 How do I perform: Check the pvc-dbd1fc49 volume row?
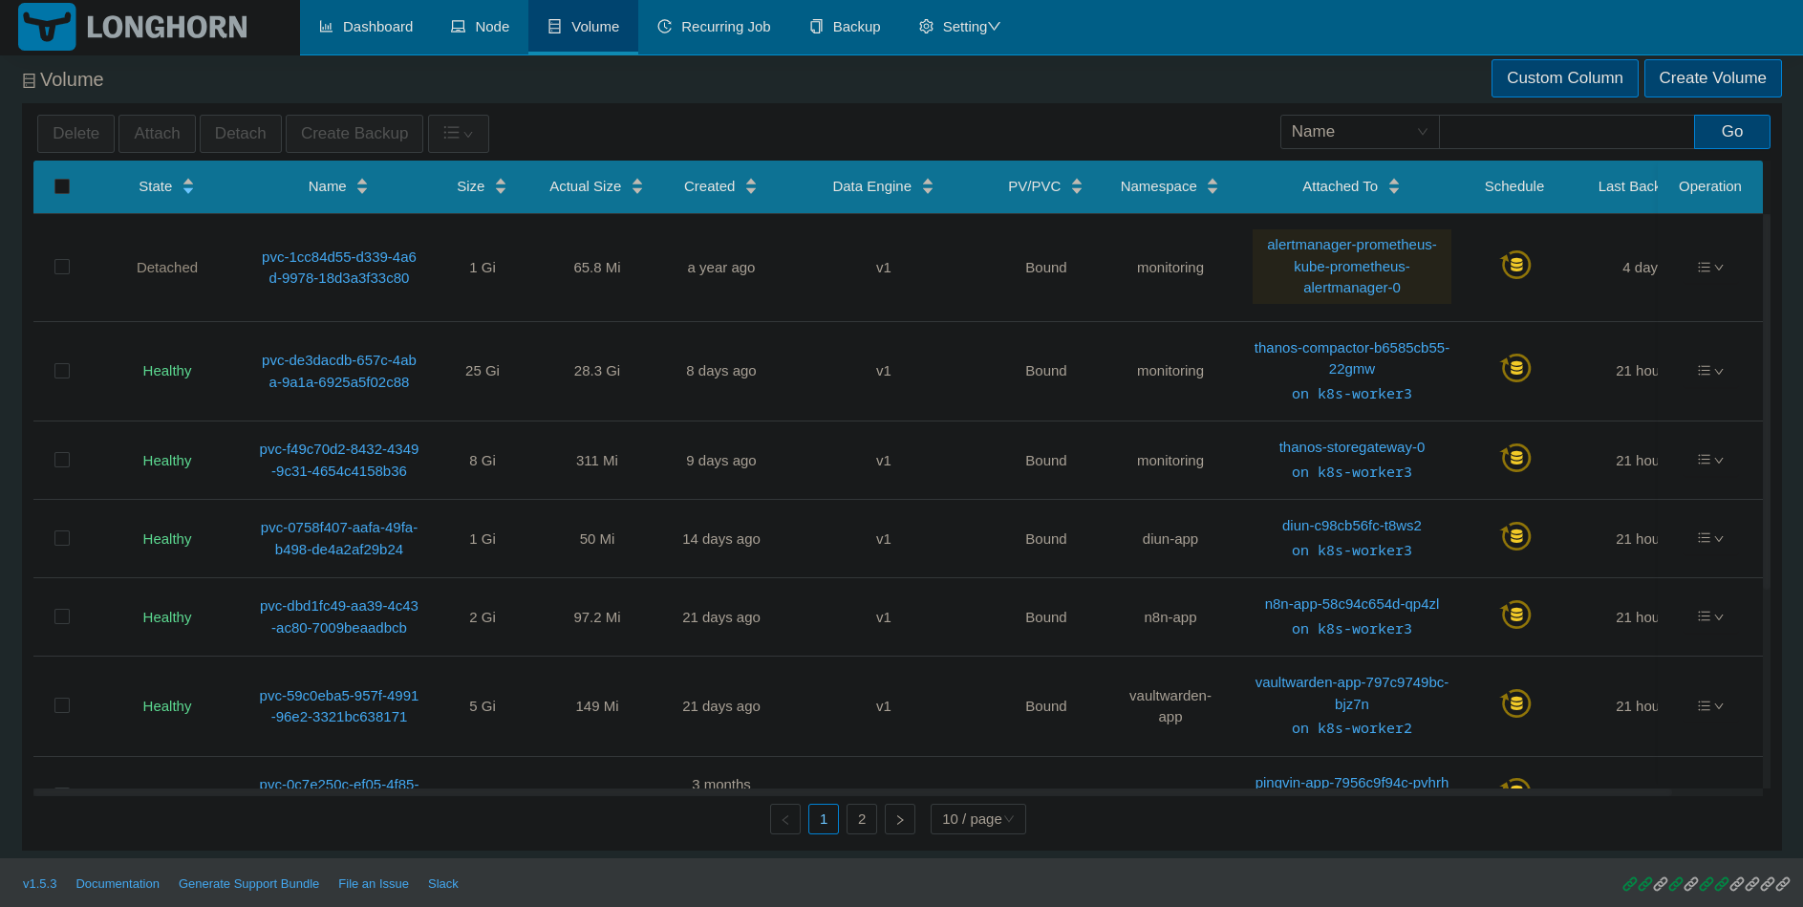(62, 616)
